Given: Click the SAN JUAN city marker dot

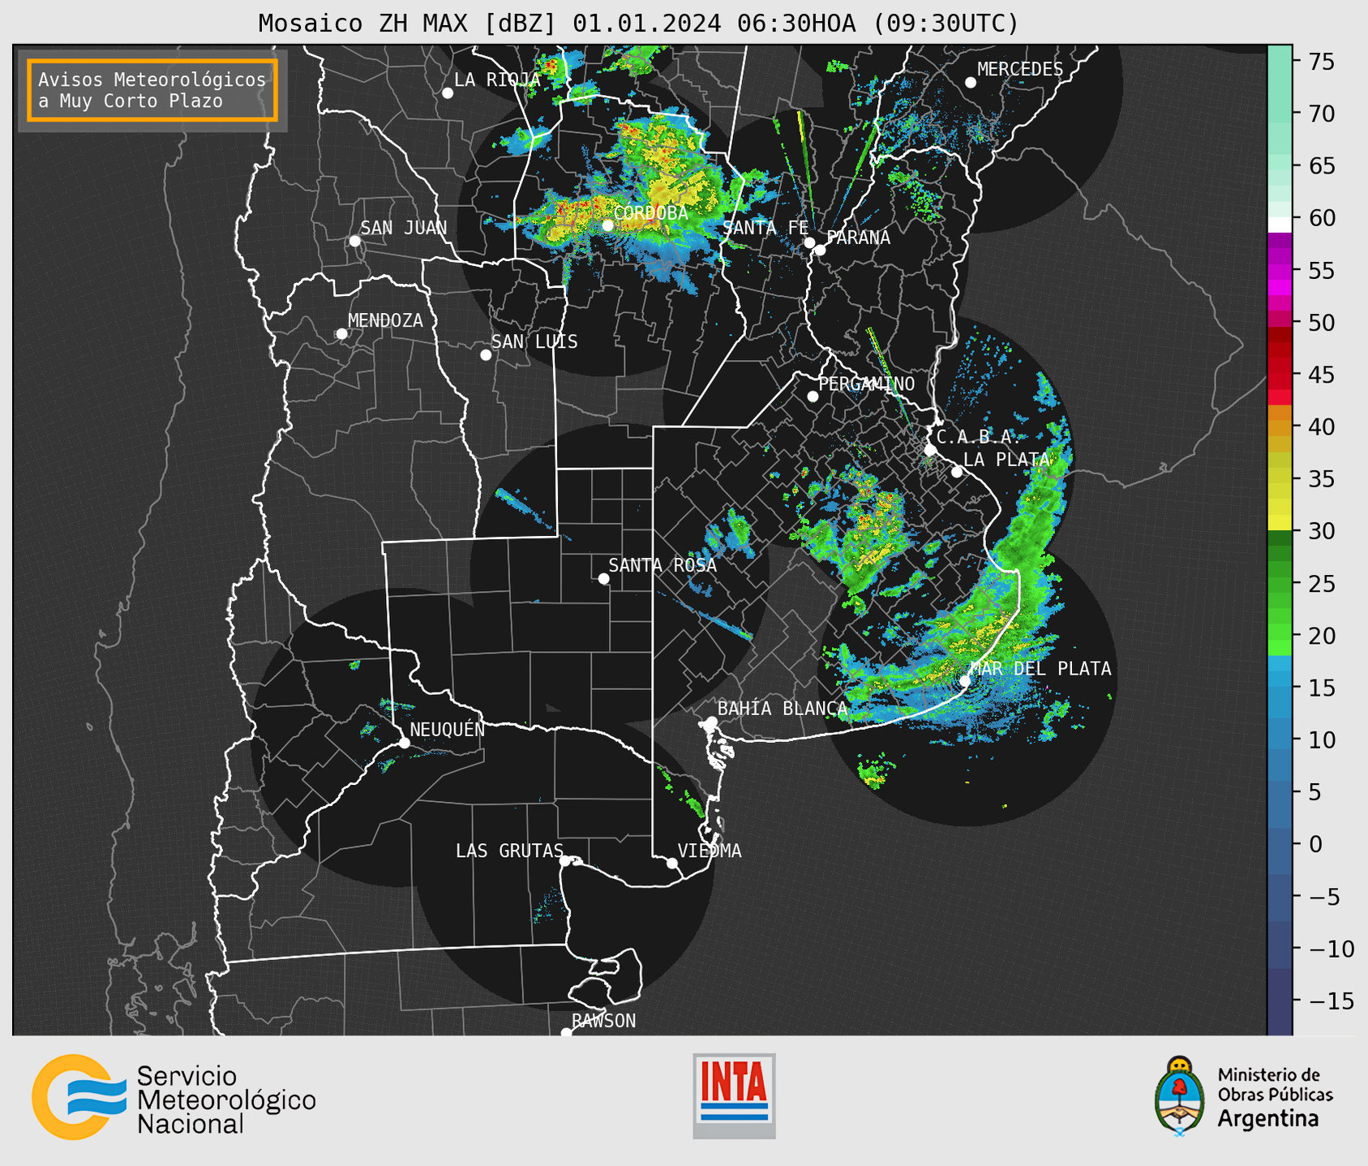Looking at the screenshot, I should [354, 241].
